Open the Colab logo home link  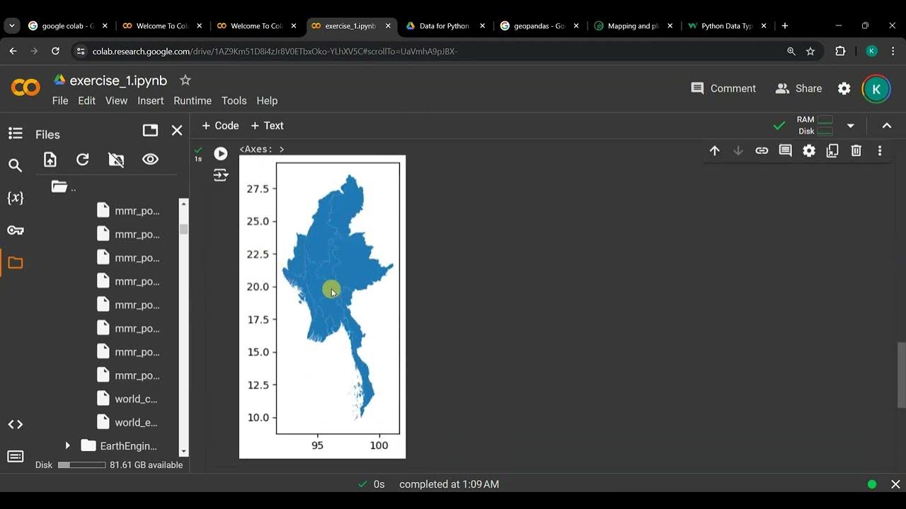coord(26,88)
